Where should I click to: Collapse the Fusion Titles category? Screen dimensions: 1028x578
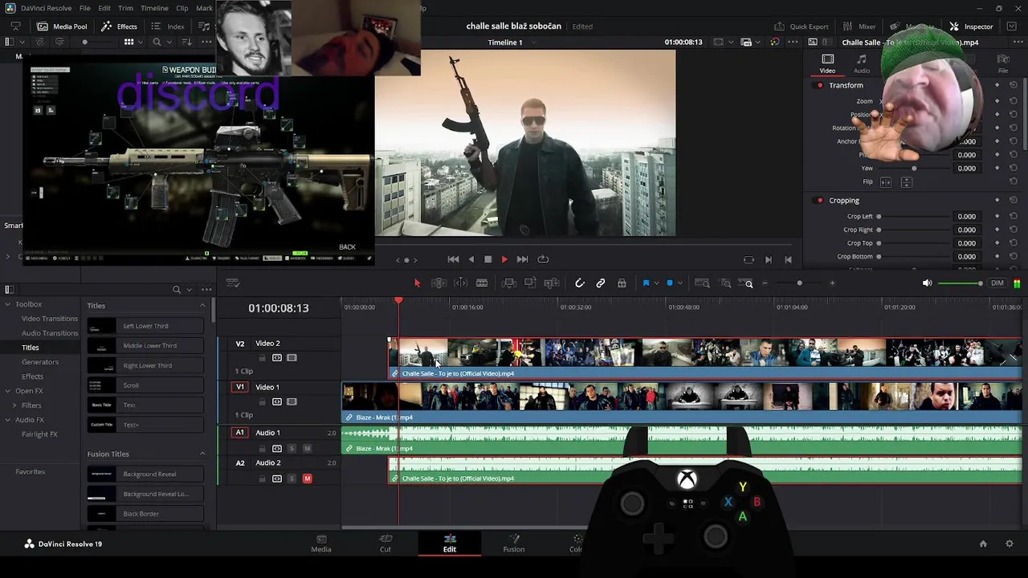[202, 454]
